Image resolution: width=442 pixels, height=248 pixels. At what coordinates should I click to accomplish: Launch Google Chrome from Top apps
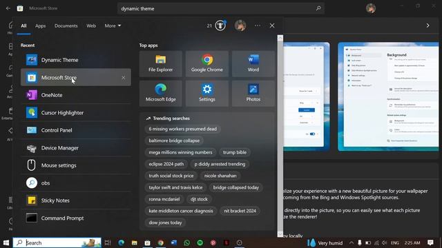pos(207,64)
